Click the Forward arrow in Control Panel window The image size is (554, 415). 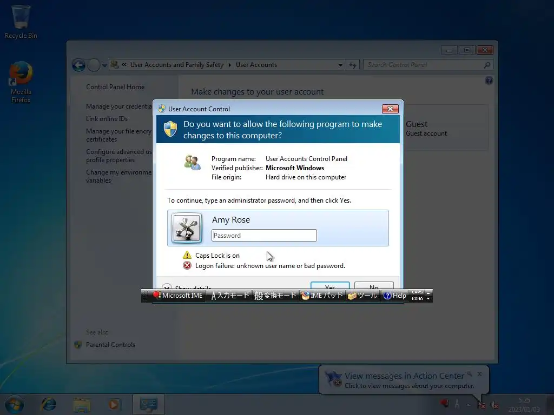(x=94, y=65)
